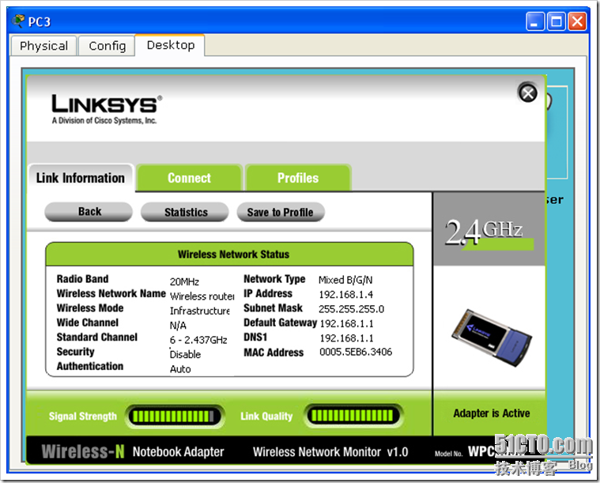Click the Link Quality meter
Image resolution: width=600 pixels, height=483 pixels.
tap(353, 416)
